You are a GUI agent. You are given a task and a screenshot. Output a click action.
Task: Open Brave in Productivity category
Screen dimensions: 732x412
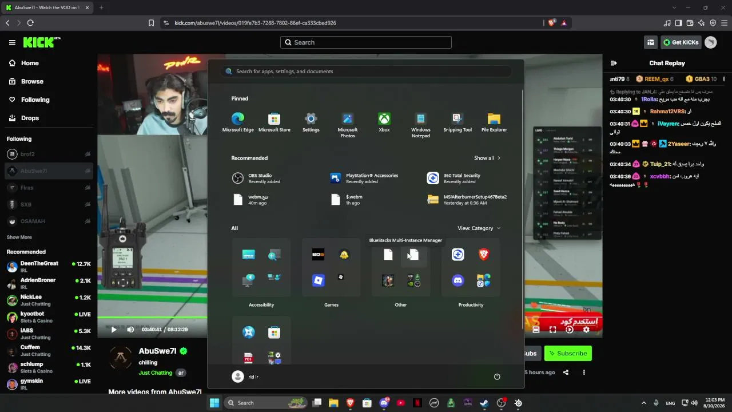pos(484,255)
